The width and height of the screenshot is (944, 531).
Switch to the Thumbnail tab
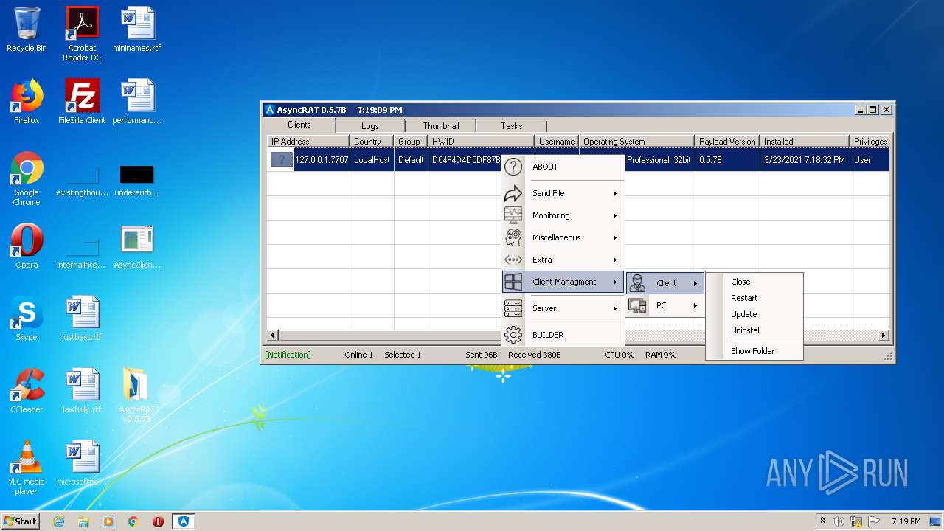441,126
